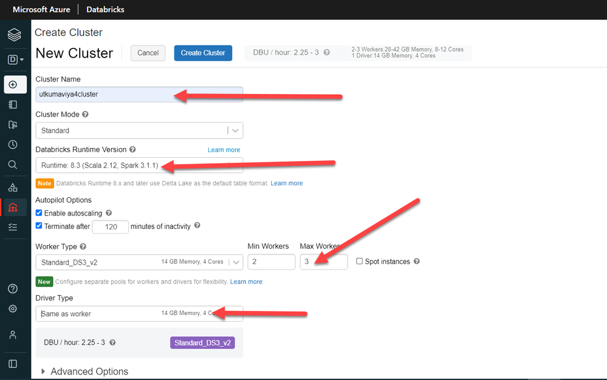Click help icon beside Worker Type
The height and width of the screenshot is (380, 607).
coord(83,246)
